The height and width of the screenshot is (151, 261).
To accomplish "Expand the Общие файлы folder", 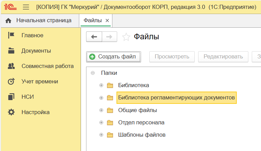I will tap(101, 110).
